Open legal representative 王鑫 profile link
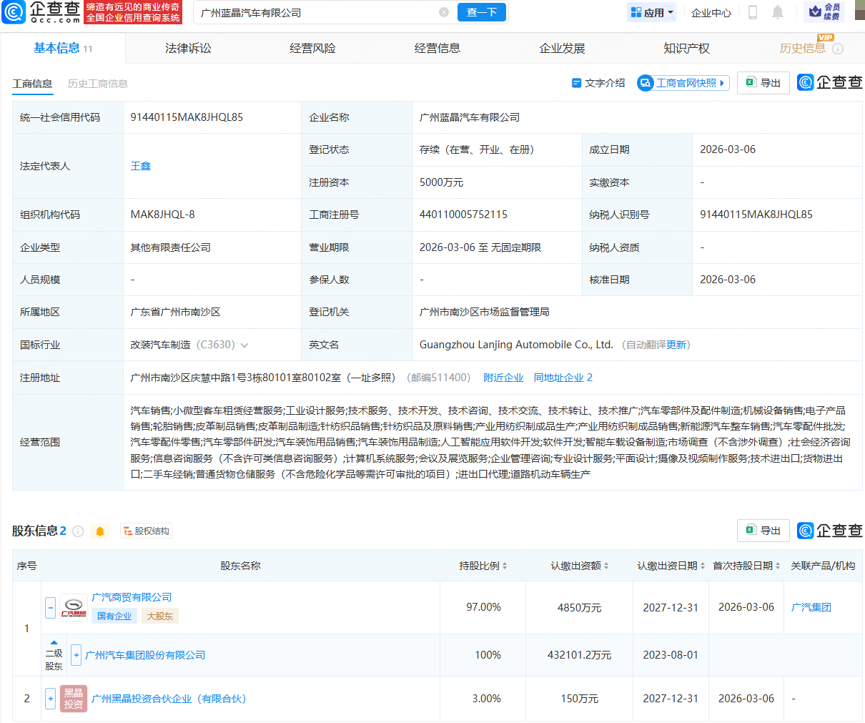Viewport: 865px width, 723px height. (x=141, y=165)
